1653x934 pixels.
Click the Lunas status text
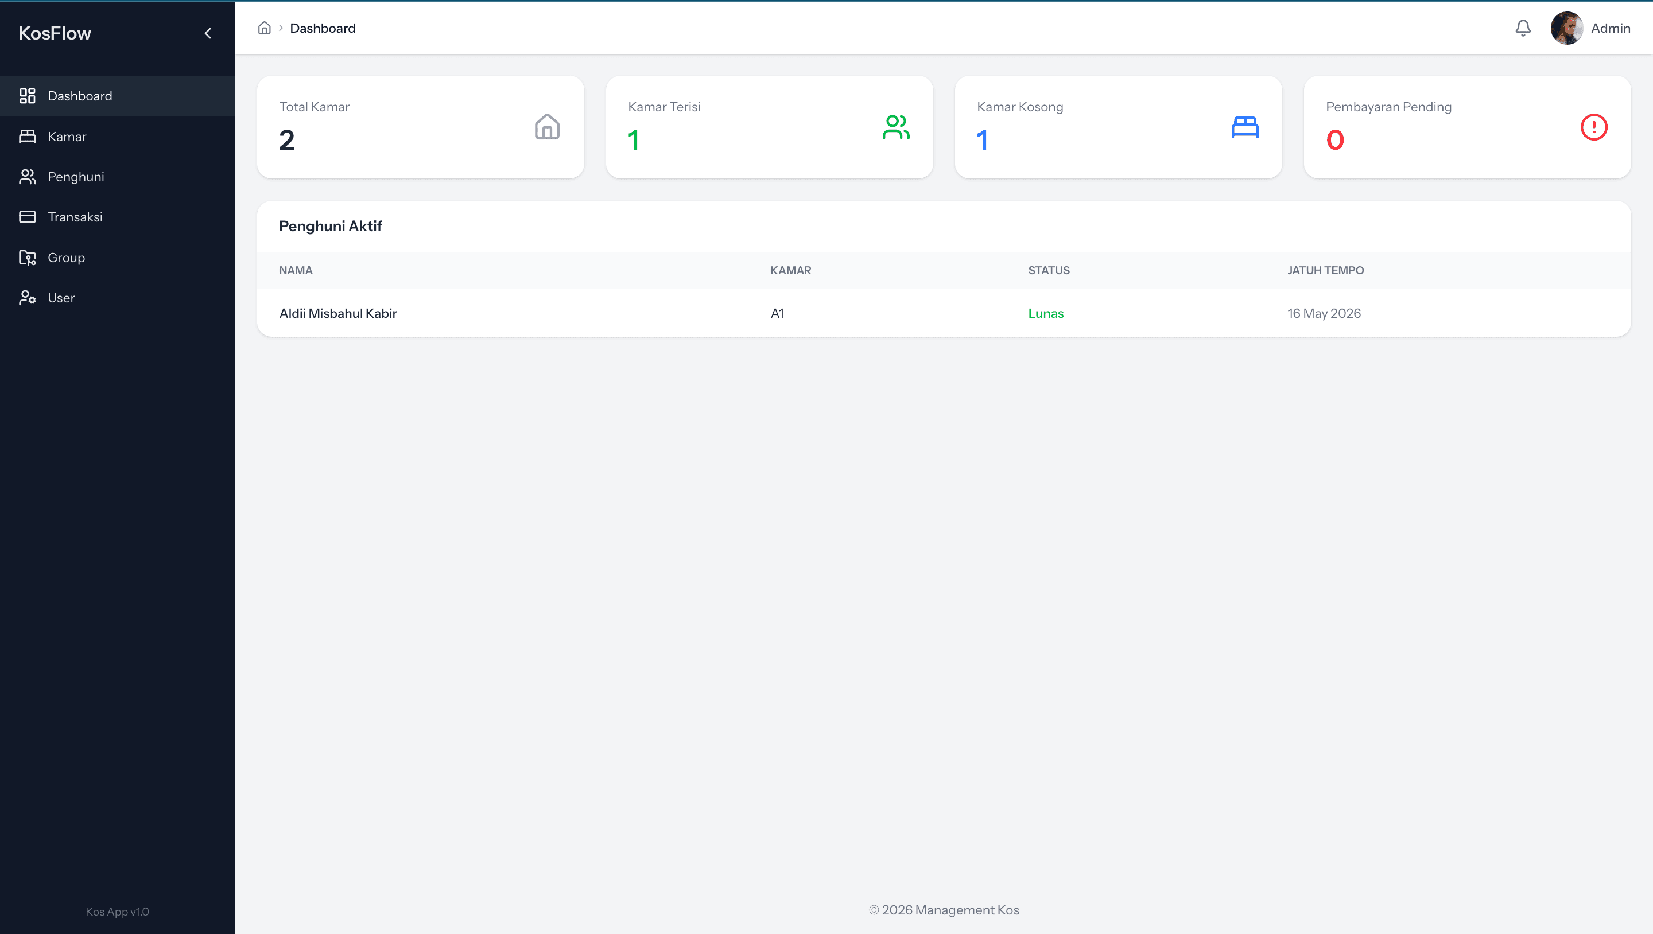click(x=1045, y=313)
